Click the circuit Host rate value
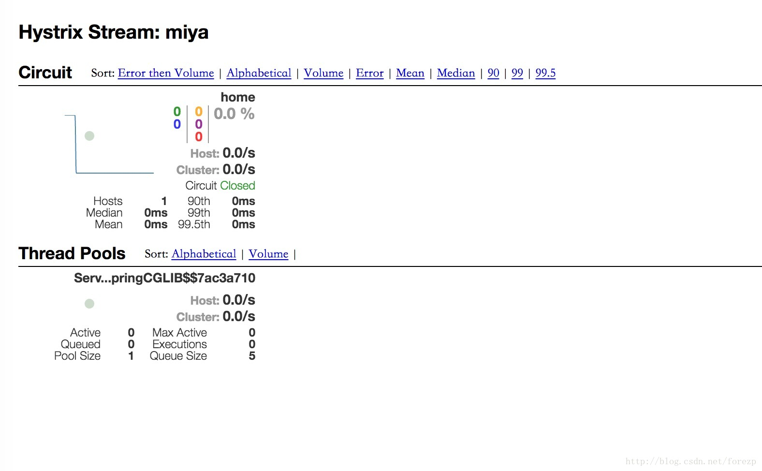 [239, 153]
